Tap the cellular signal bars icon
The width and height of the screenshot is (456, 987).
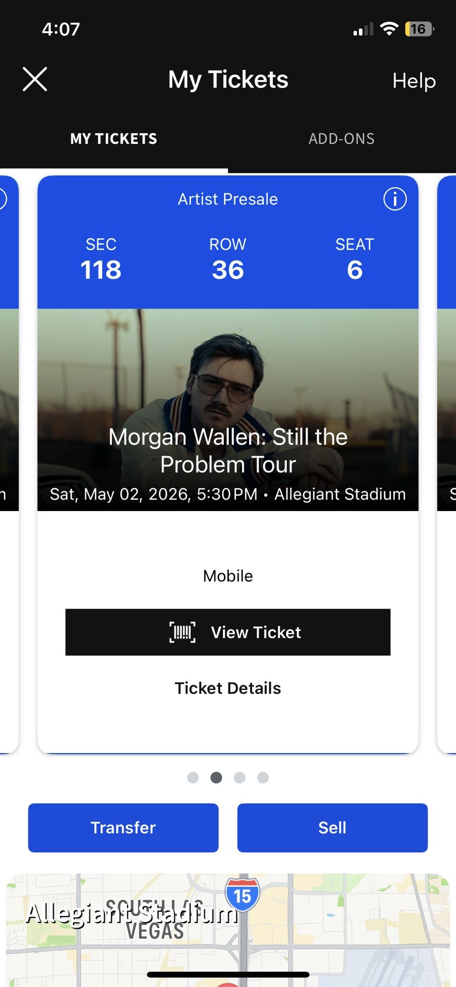(363, 30)
